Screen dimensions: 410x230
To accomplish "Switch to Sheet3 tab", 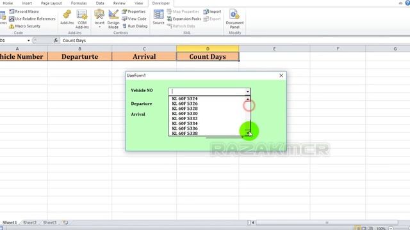I will pos(49,223).
